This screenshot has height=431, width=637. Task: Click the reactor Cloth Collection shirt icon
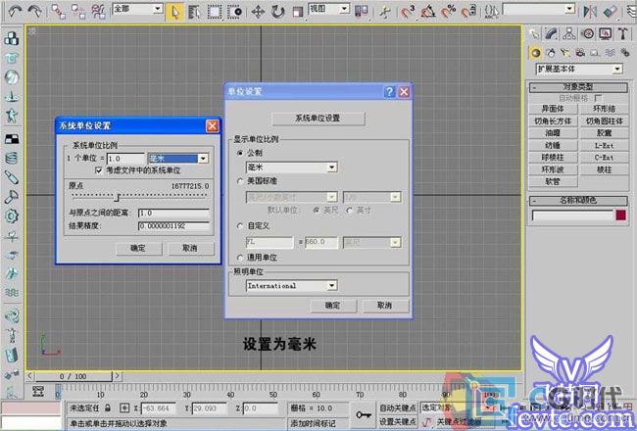coord(12,58)
